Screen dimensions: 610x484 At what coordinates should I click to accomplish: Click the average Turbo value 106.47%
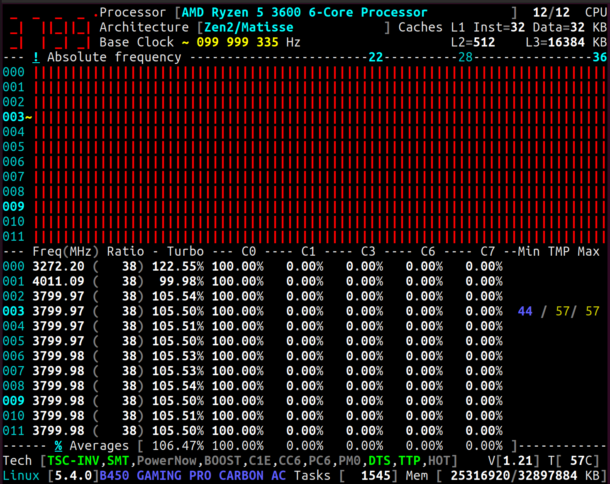[x=178, y=446]
